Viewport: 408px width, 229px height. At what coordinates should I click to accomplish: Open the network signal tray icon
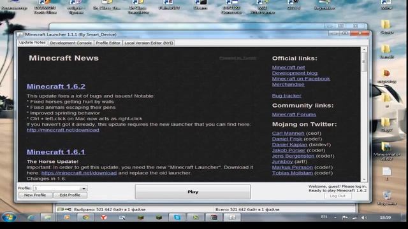pyautogui.click(x=354, y=218)
